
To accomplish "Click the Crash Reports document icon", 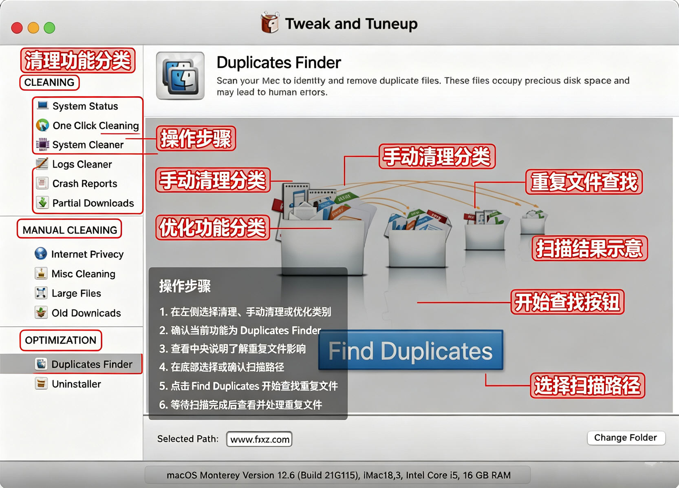I will (42, 183).
